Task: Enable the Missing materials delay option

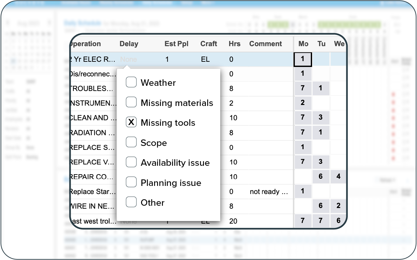Action: 131,102
